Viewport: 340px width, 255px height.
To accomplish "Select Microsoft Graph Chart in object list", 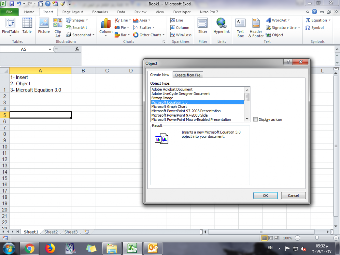I will click(x=197, y=106).
